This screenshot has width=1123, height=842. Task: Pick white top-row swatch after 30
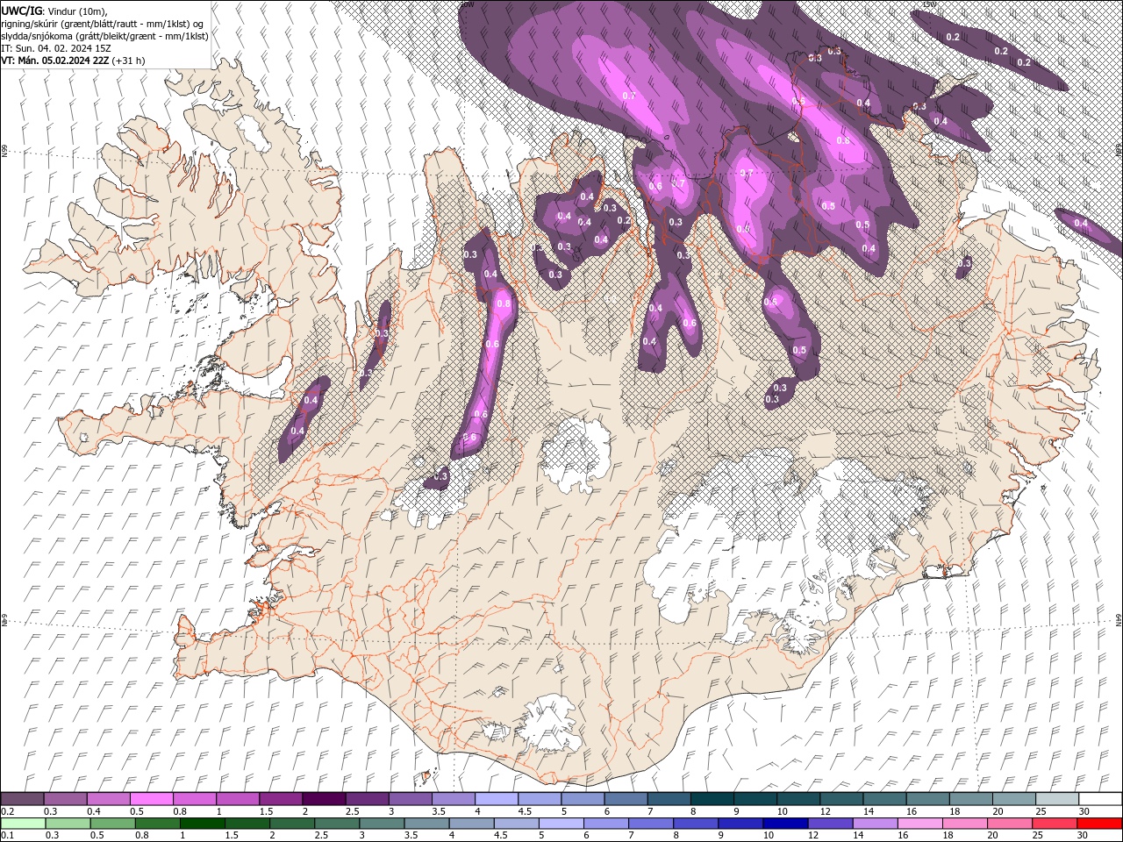[1101, 799]
